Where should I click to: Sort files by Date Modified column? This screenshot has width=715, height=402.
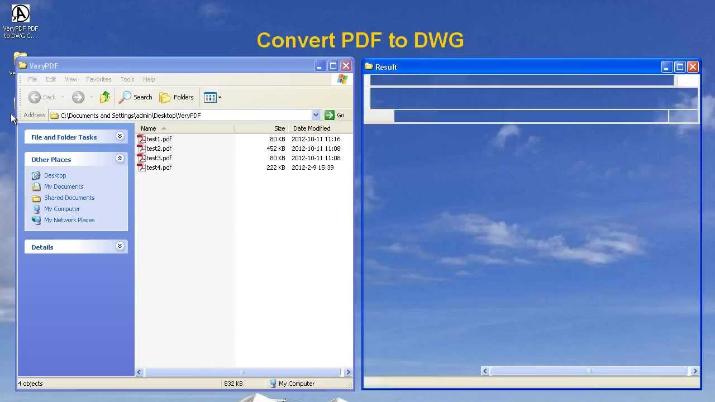320,128
